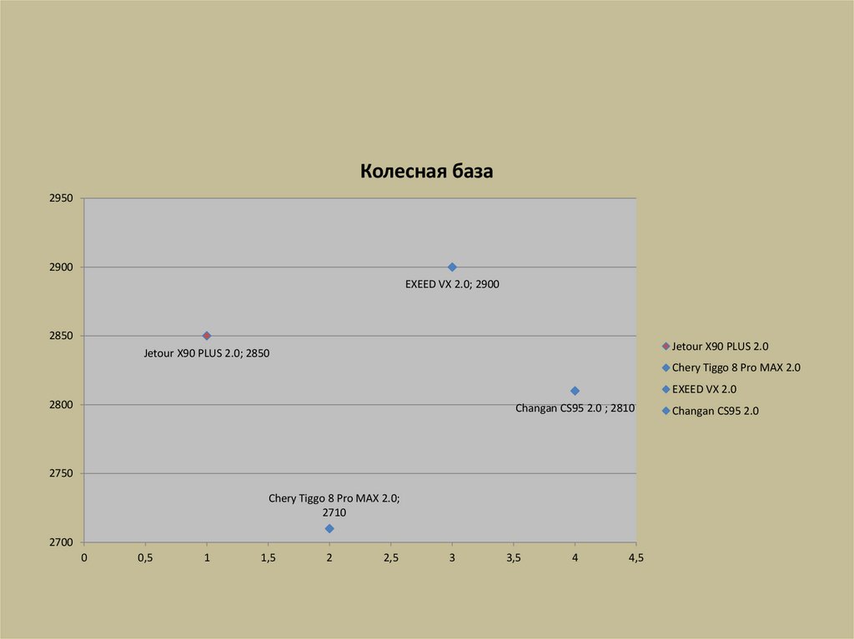Select the Chery Tiggo 8 Pro MAX data point marker
Image resolution: width=854 pixels, height=639 pixels.
pyautogui.click(x=329, y=528)
